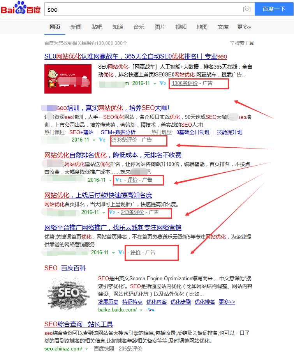The image size is (294, 352).
Task: Switch to the 地图 tab
Action: point(202,27)
